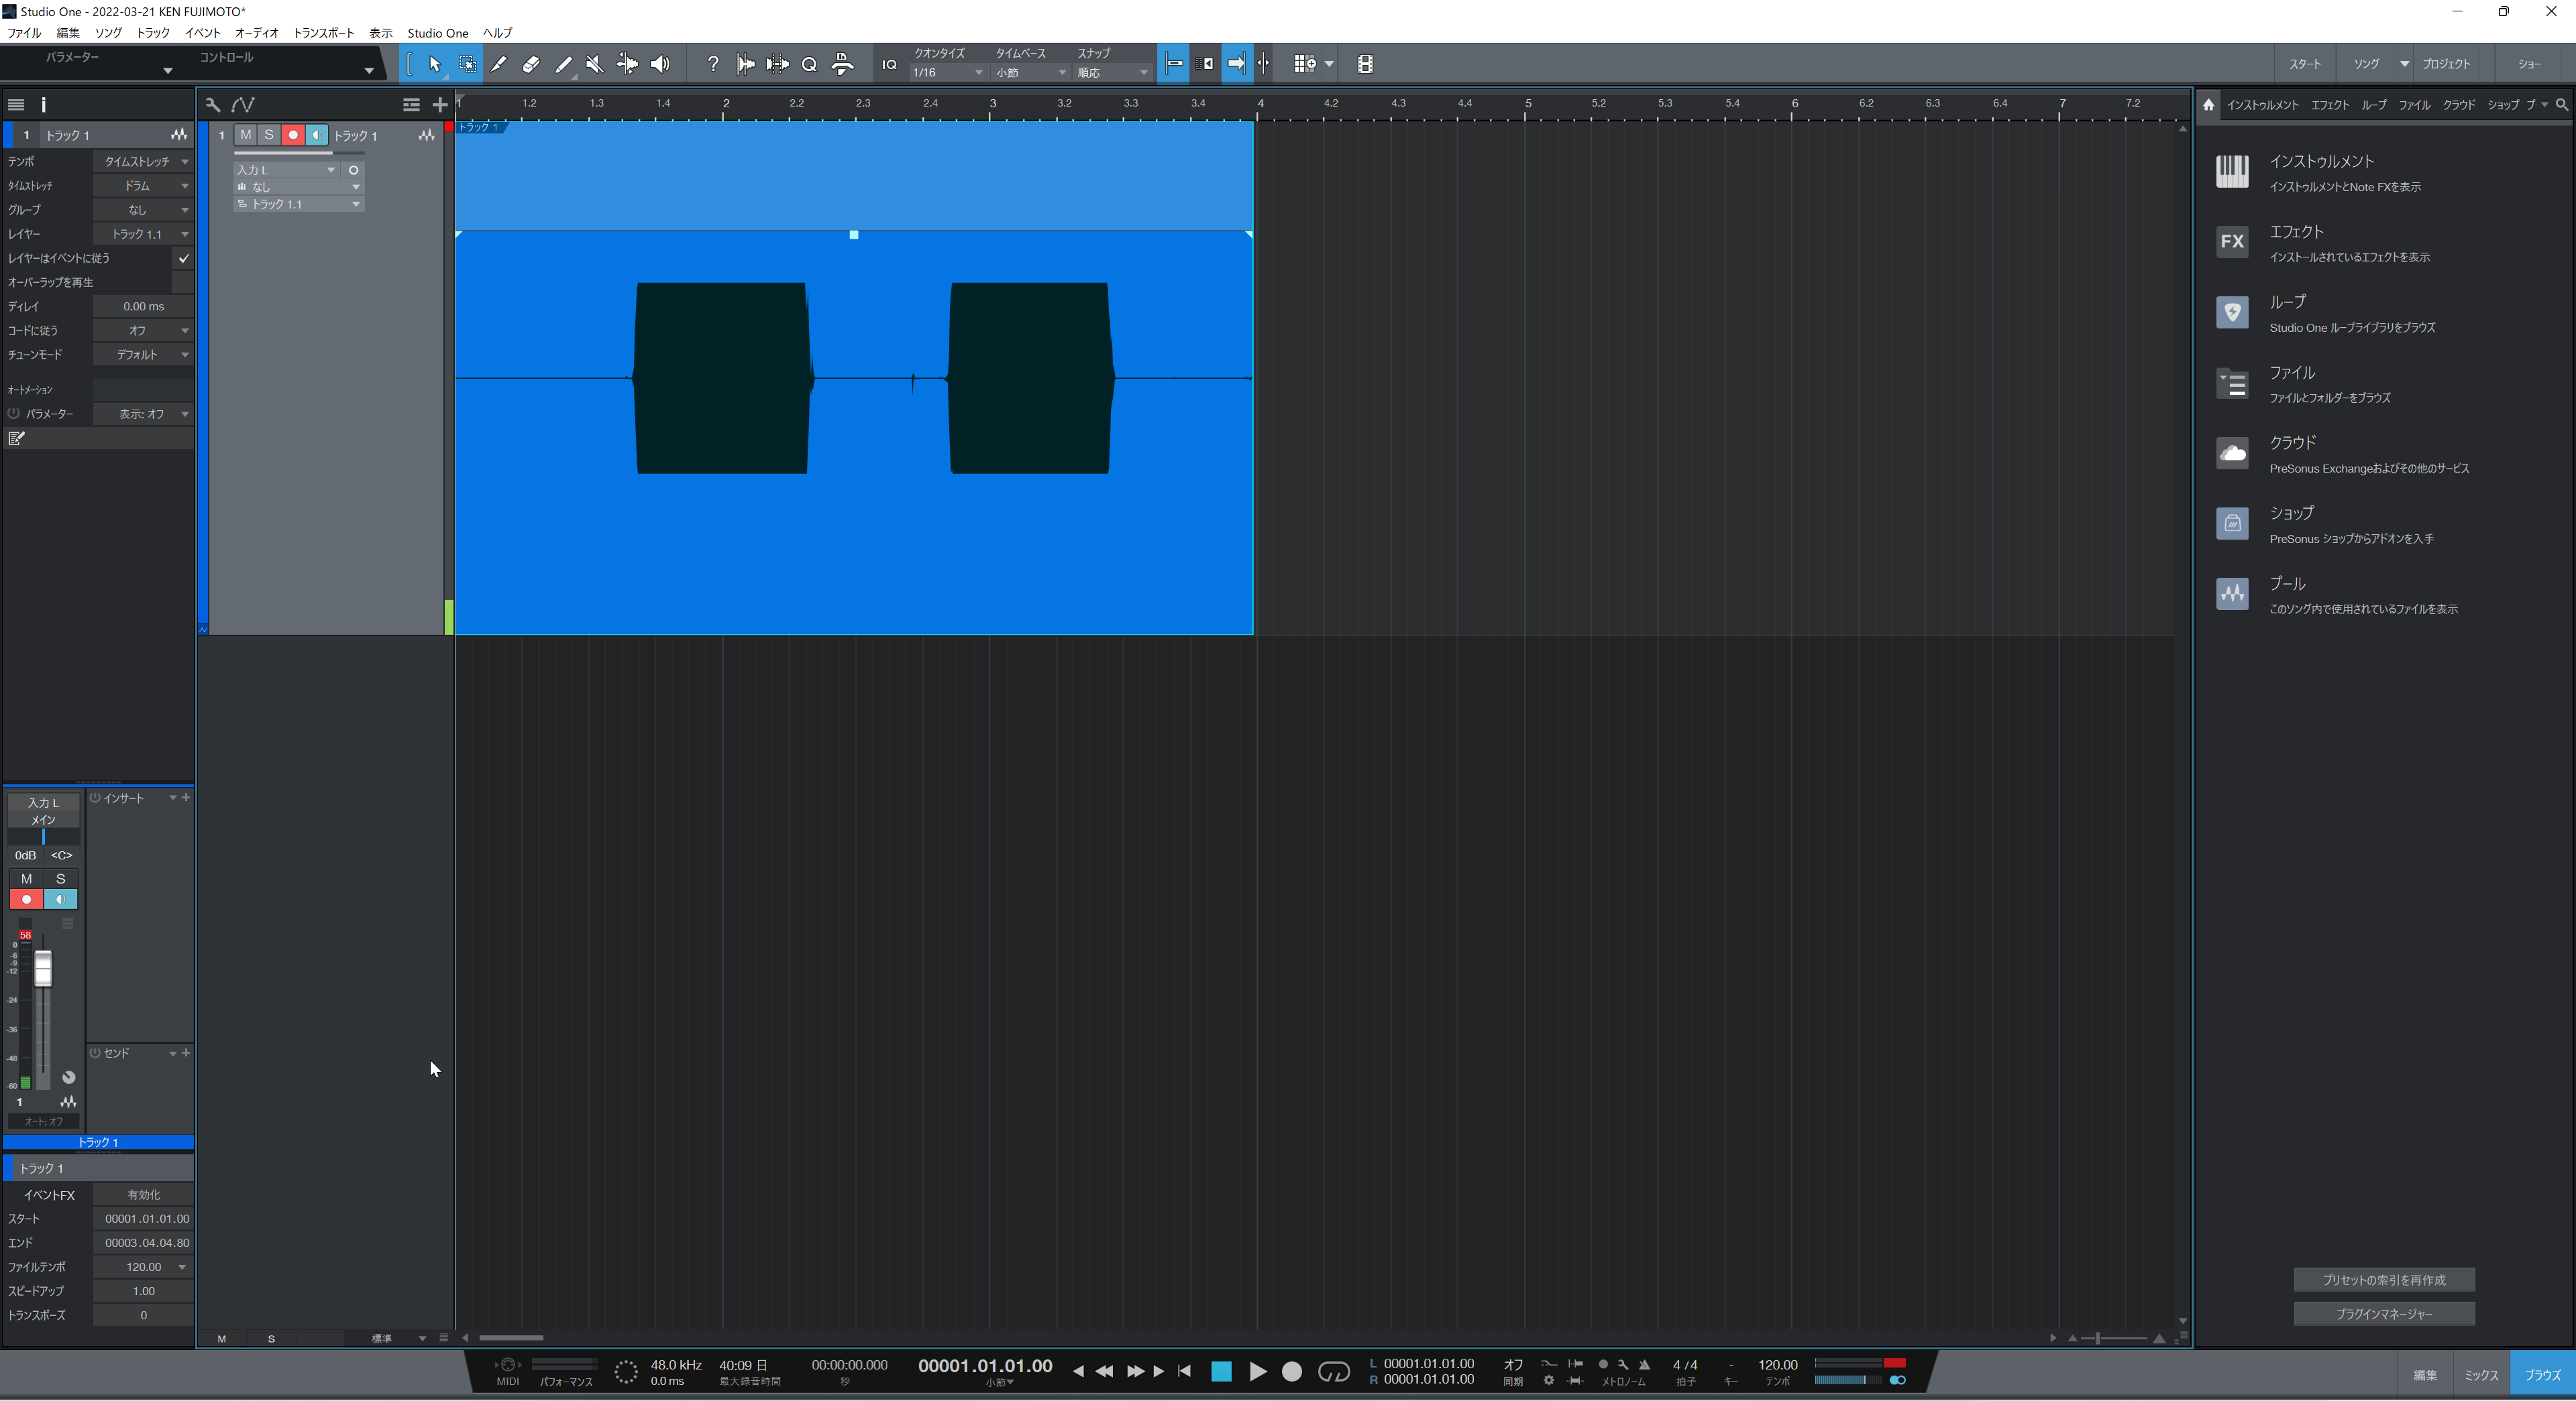Switch to the ループ browser tab

[2374, 105]
